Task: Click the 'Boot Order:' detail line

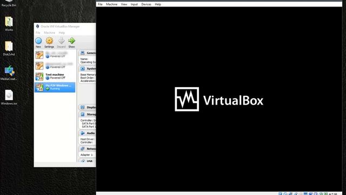Action: click(88, 78)
